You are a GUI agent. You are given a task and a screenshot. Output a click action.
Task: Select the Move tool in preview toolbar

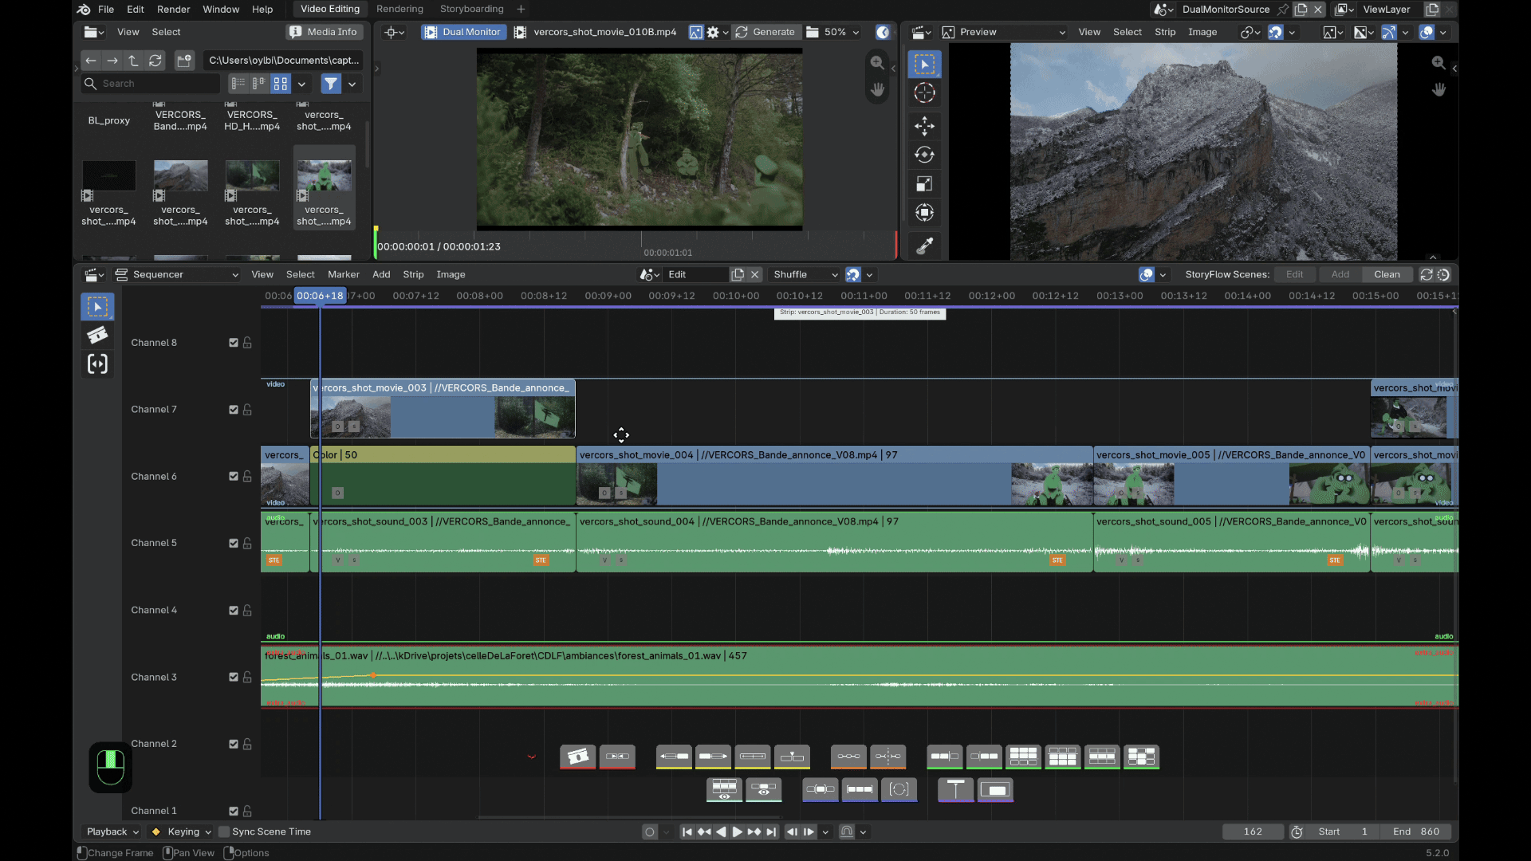click(924, 125)
